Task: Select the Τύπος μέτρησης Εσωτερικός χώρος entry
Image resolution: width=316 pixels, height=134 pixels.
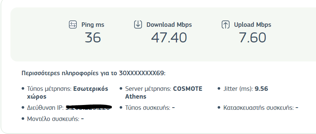Action: click(x=67, y=93)
